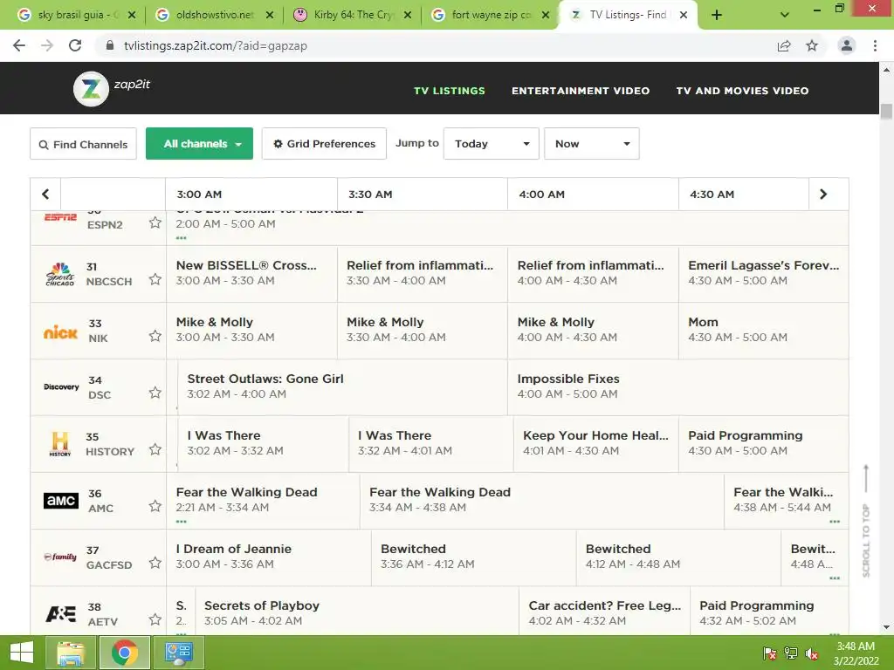The height and width of the screenshot is (670, 894).
Task: Reload the page
Action: pos(75,45)
